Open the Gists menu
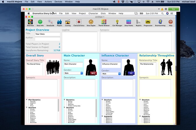The height and width of the screenshot is (130, 196). 103,14
